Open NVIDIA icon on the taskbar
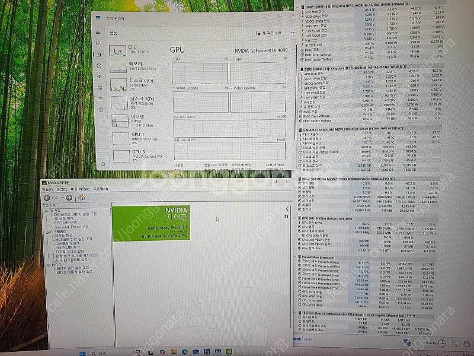Viewport: 474px width, 356px height. (229, 352)
